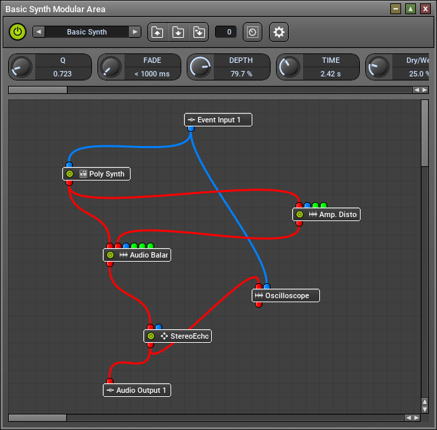Click the DEPTH knob

click(x=200, y=67)
